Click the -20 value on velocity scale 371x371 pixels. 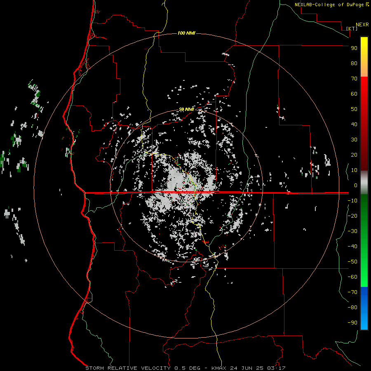(352, 216)
